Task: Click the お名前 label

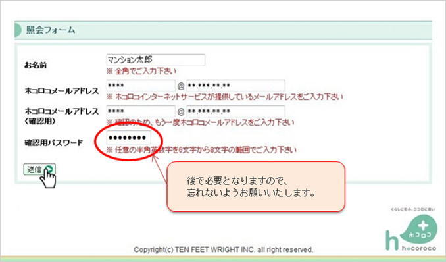Action: point(36,65)
